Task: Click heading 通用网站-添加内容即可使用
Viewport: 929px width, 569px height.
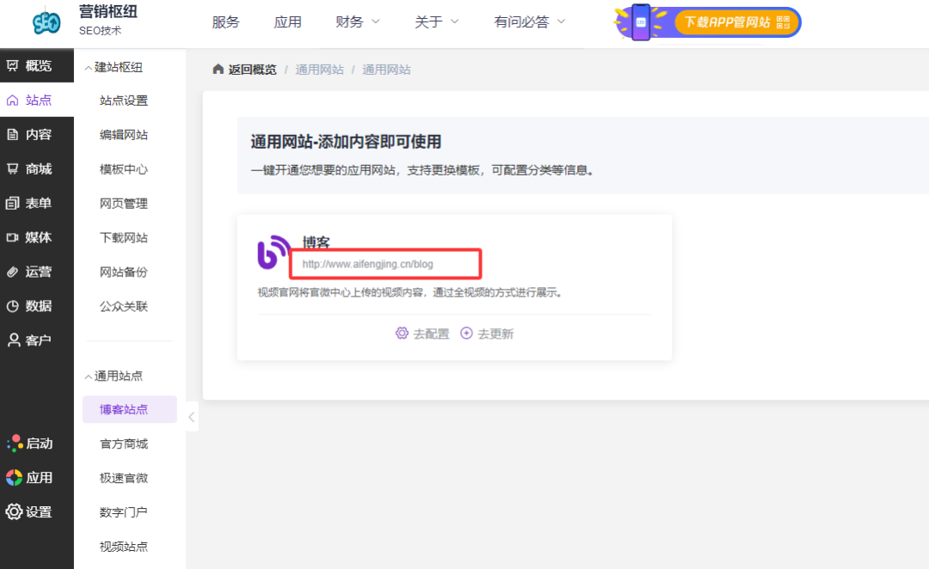Action: pyautogui.click(x=346, y=142)
